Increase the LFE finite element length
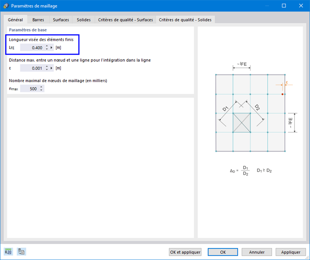 (x=47, y=46)
